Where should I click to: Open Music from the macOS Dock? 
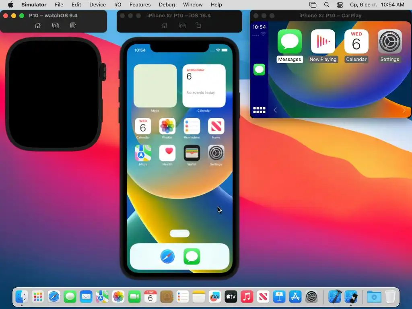click(247, 297)
